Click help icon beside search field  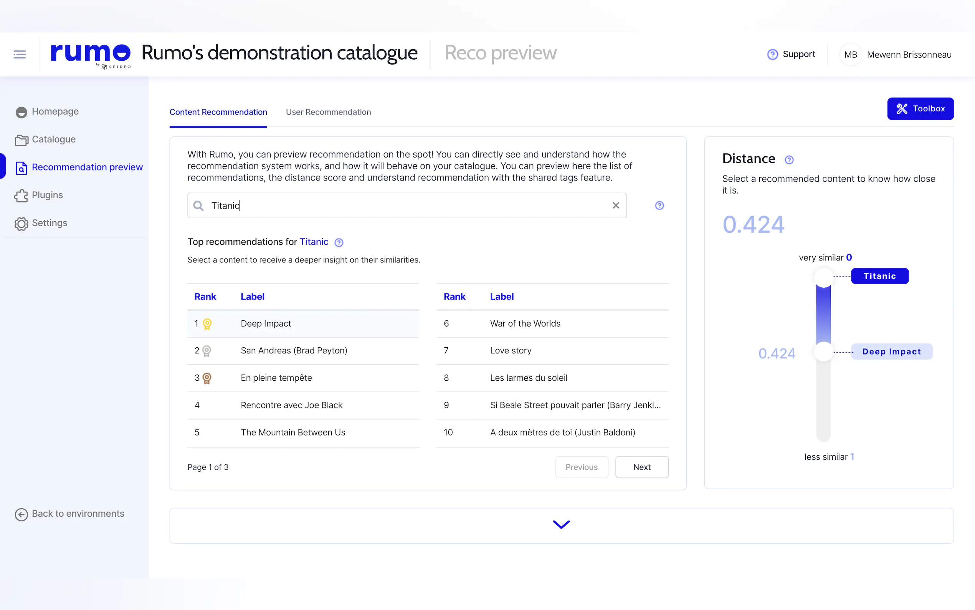(659, 206)
